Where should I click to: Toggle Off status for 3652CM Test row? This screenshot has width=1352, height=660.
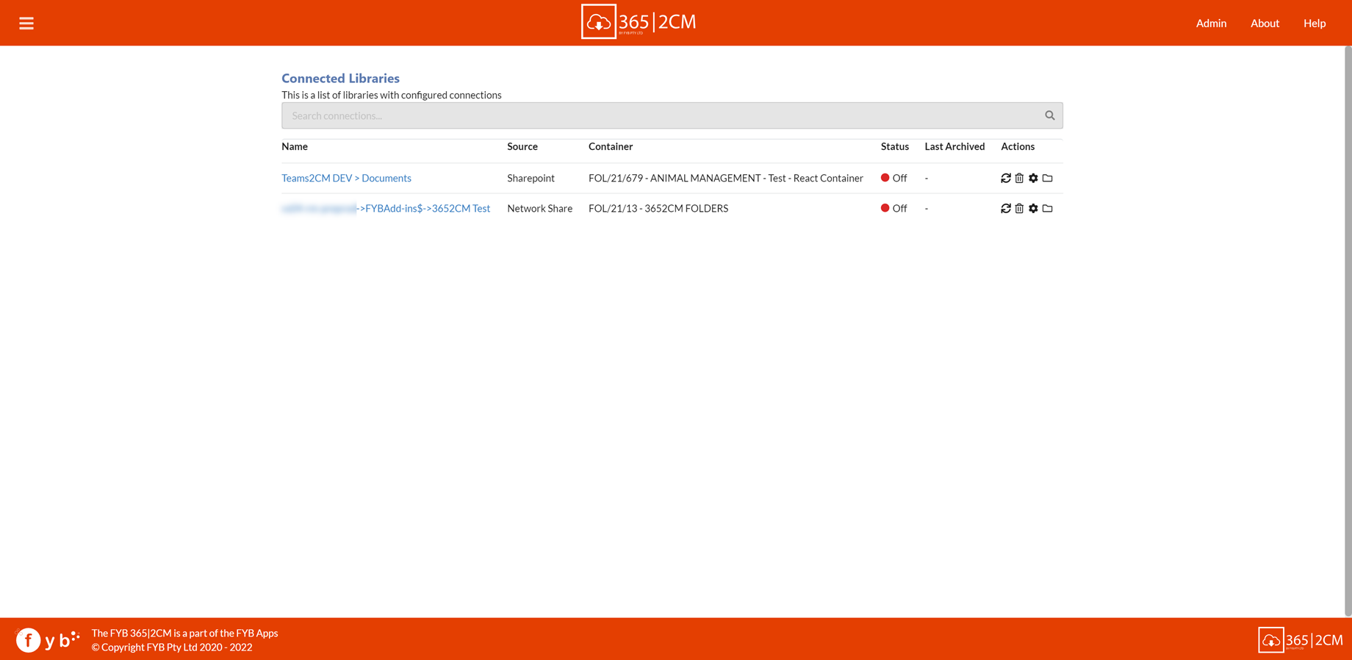coord(893,209)
